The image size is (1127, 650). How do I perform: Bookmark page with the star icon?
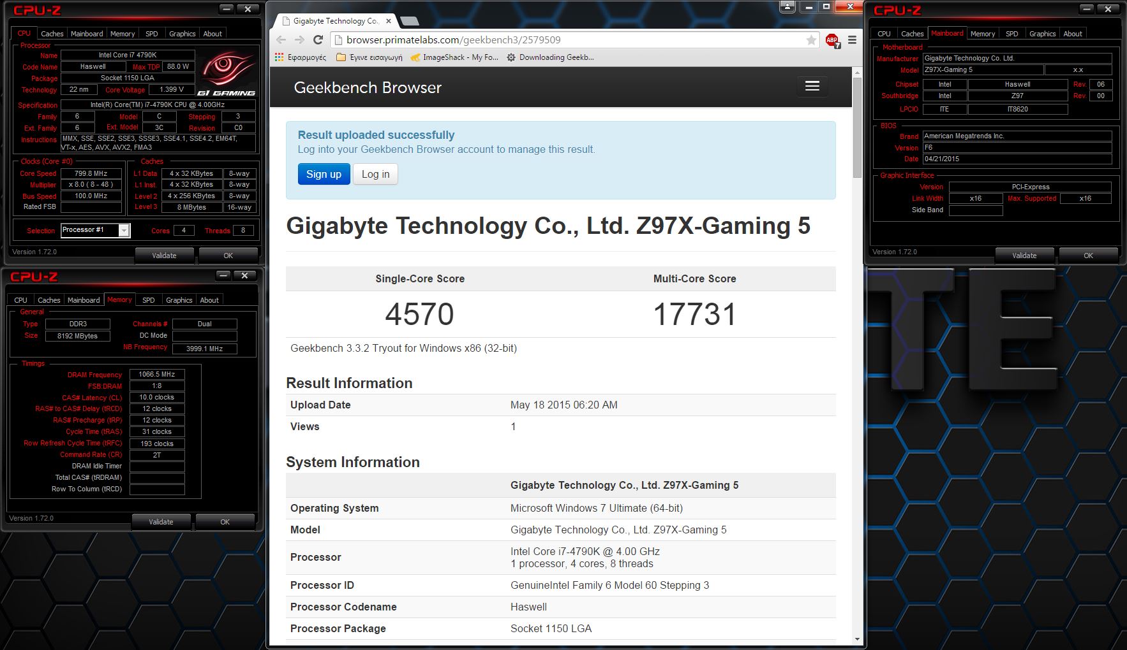[x=811, y=40]
